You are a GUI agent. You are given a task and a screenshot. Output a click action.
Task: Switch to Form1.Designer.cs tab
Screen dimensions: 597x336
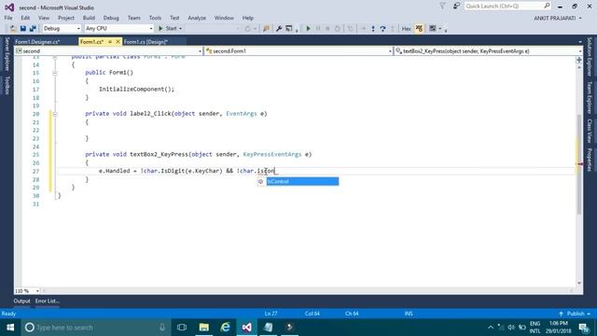click(37, 42)
